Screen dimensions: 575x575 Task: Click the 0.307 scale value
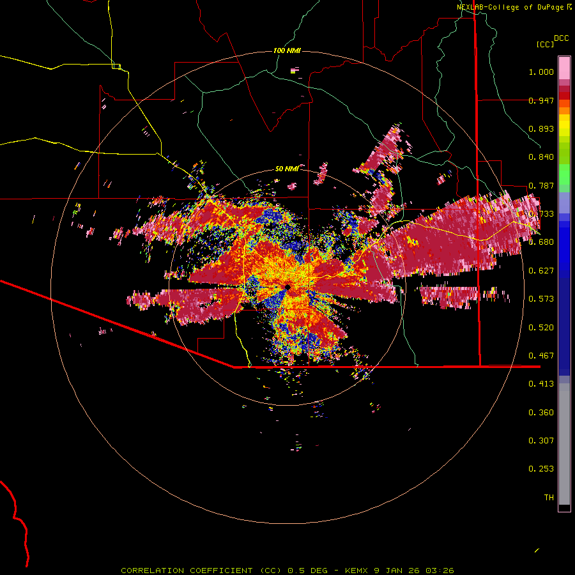point(541,441)
